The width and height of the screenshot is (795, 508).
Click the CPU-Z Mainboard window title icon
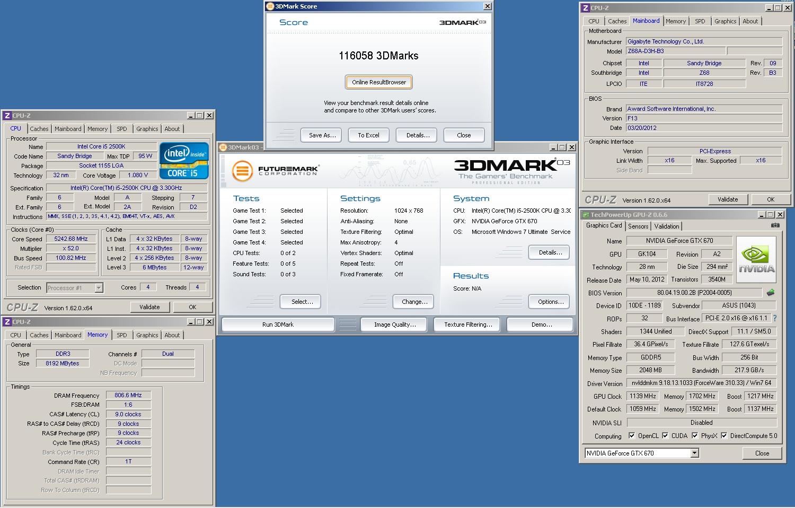coord(586,8)
